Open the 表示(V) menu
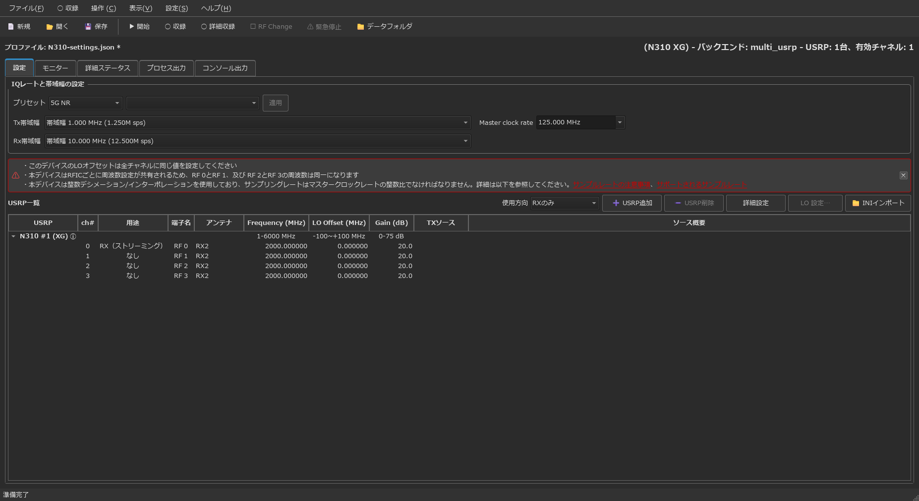This screenshot has height=501, width=919. tap(141, 8)
